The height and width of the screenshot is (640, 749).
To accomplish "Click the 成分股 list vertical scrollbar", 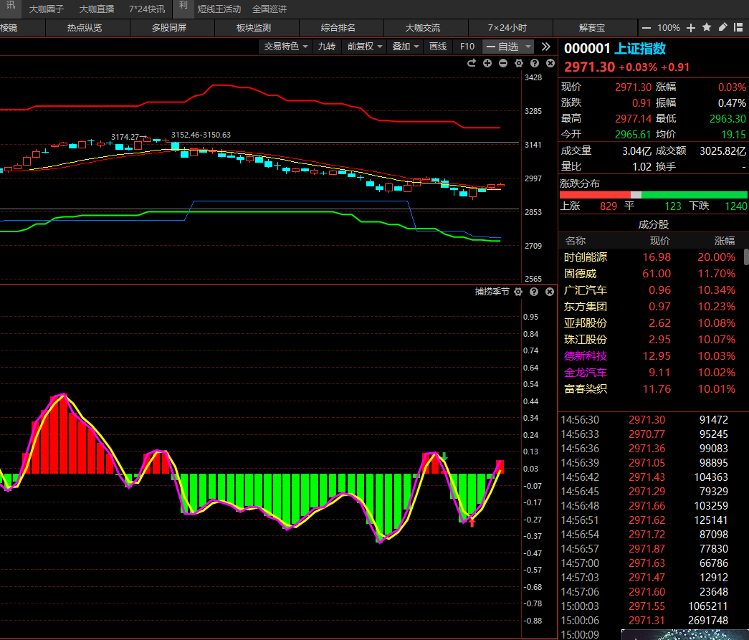I will [x=746, y=257].
